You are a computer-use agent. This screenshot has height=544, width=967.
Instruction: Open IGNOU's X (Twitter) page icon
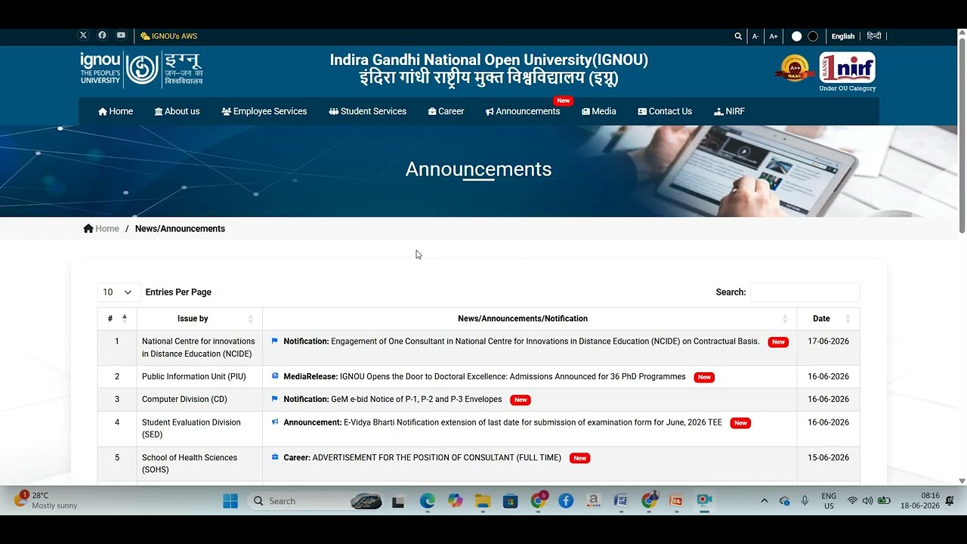point(83,36)
